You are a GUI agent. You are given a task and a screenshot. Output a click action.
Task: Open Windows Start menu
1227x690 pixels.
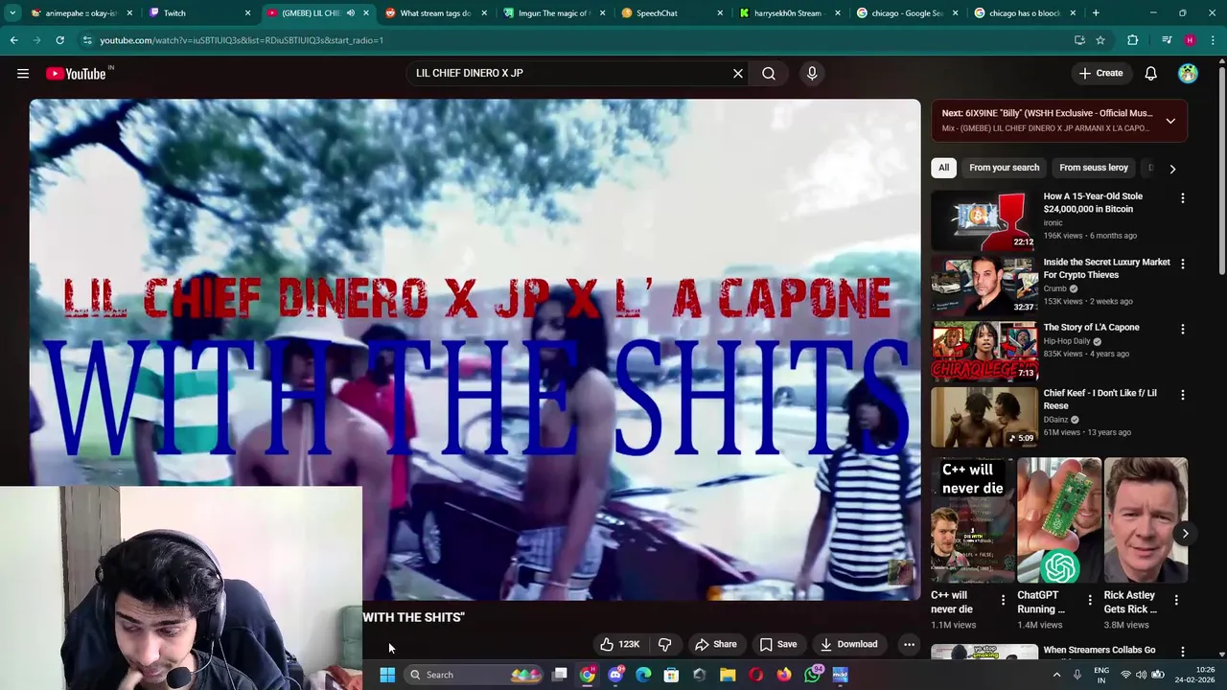387,675
